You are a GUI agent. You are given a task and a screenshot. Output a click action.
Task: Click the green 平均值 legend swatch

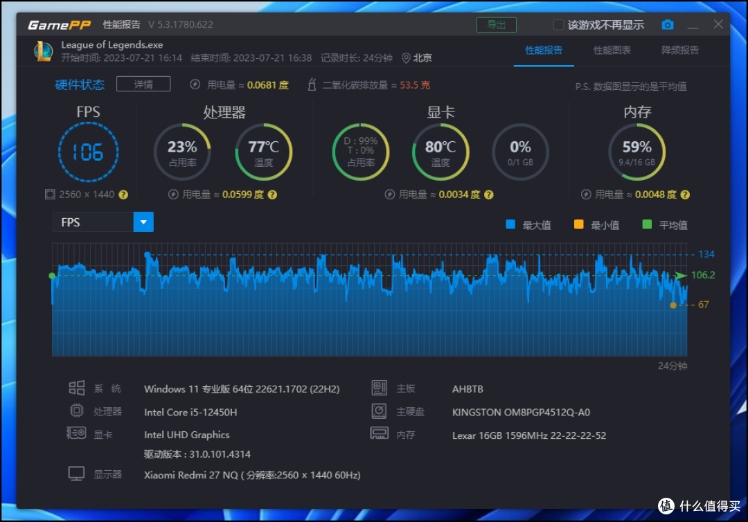pyautogui.click(x=647, y=224)
